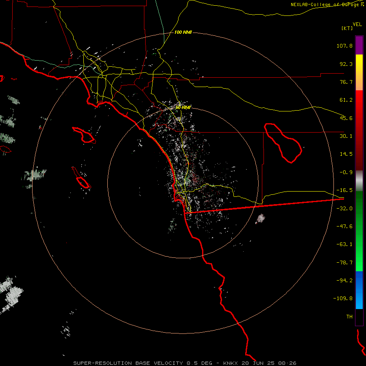Select the 92.3 velocity scale value
The image size is (366, 366).
(346, 64)
